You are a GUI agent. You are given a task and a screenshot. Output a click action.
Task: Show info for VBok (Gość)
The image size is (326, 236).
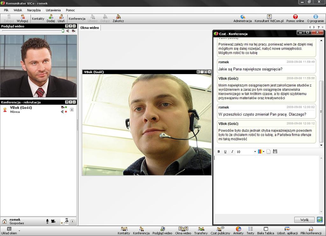[72, 109]
